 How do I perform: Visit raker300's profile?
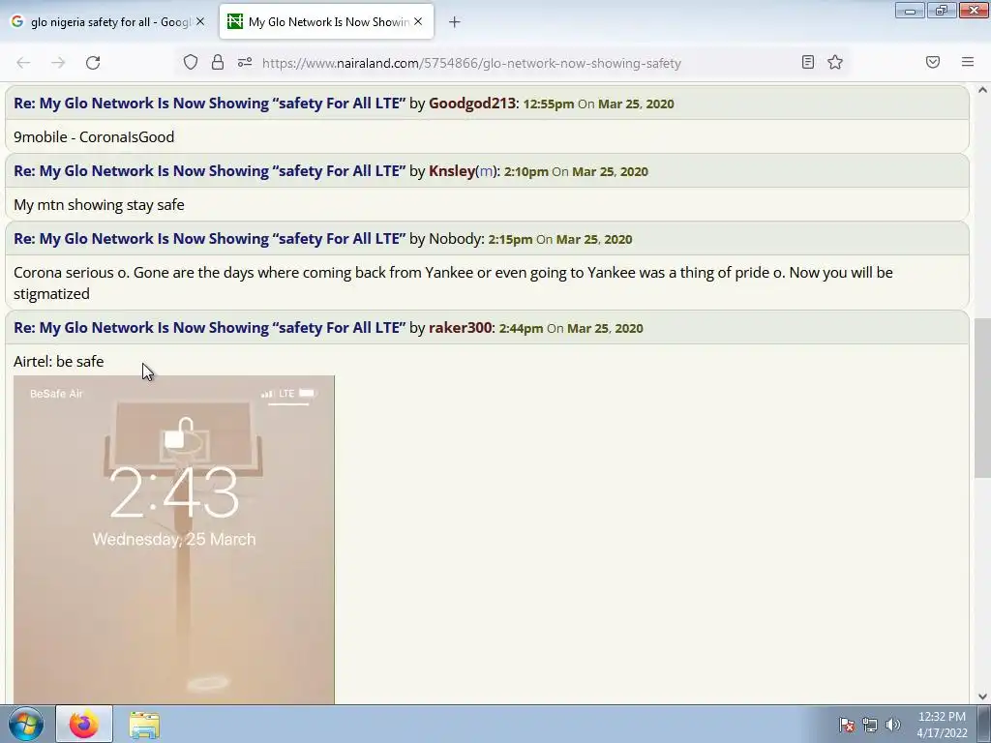460,327
